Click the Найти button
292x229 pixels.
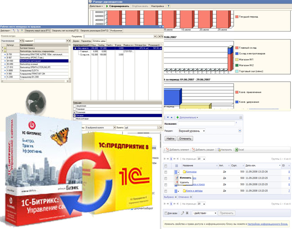tap(170, 138)
